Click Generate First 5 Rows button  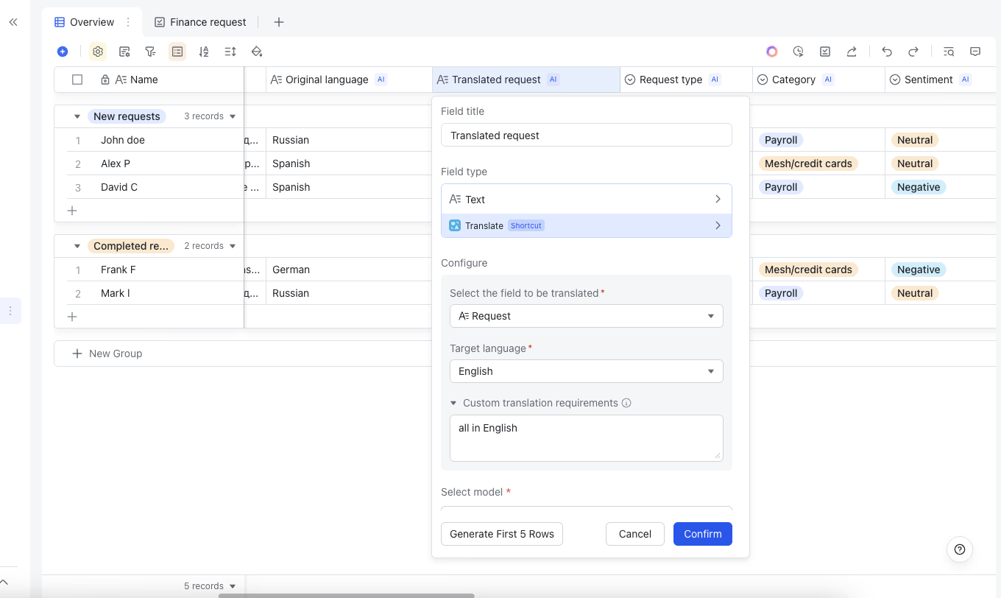click(501, 534)
